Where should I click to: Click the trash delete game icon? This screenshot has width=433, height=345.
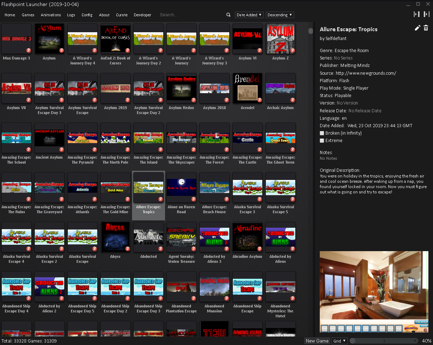(426, 28)
